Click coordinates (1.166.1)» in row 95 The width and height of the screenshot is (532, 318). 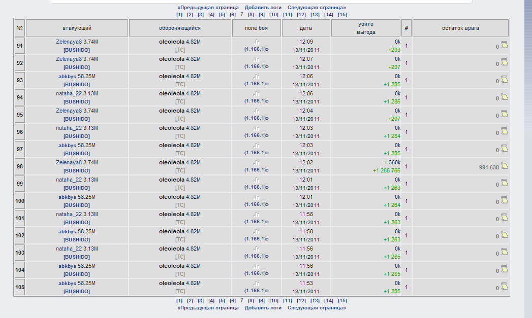[257, 118]
